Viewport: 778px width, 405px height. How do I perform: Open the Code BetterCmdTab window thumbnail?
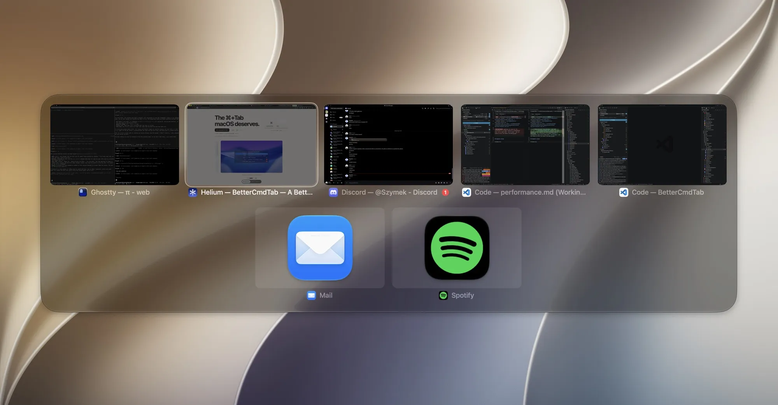pyautogui.click(x=662, y=144)
